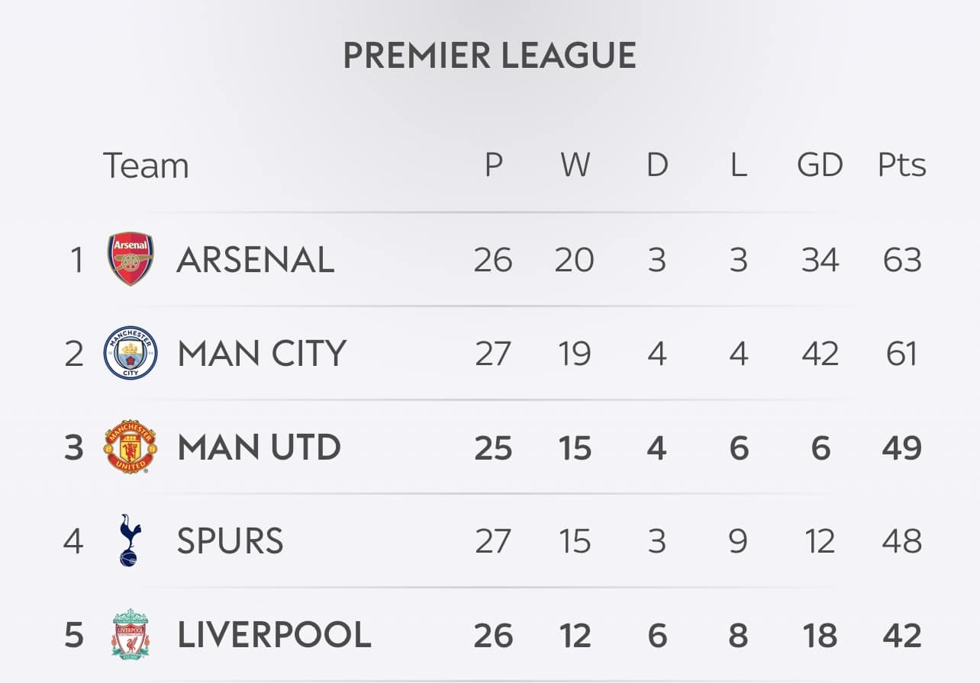Open the LIVERPOOL team name
The width and height of the screenshot is (980, 683).
(275, 635)
